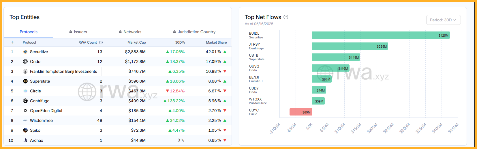Sort by the Market Cap column header
Screen dimensions: 477x149
tap(137, 42)
